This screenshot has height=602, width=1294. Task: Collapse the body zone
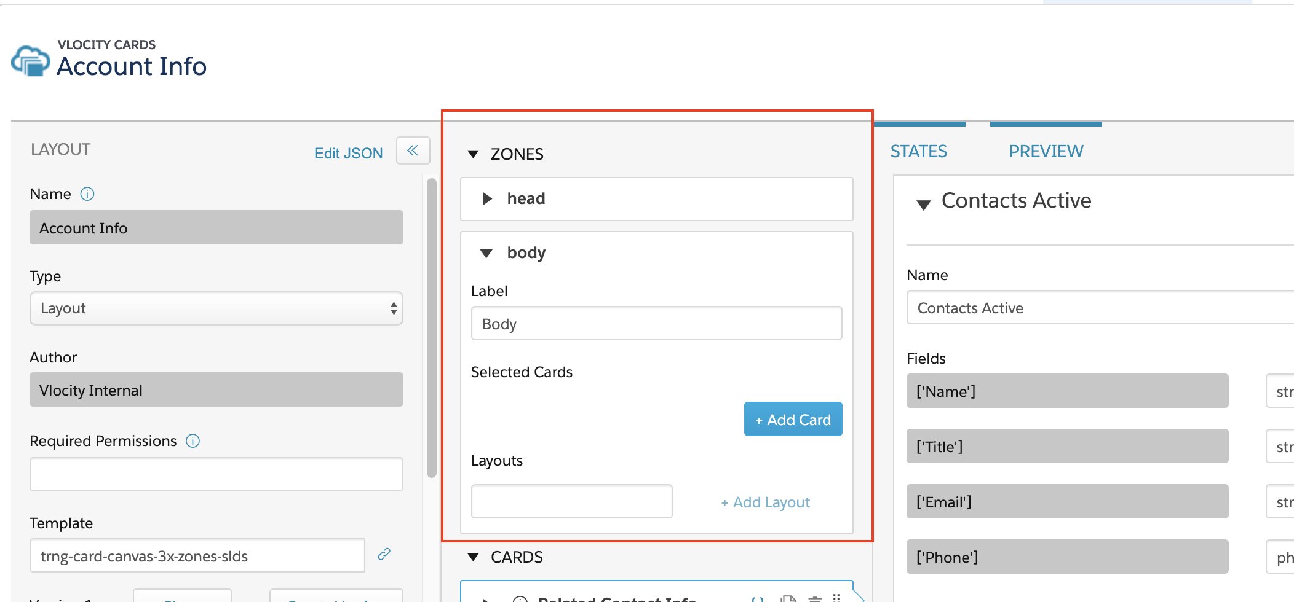486,253
